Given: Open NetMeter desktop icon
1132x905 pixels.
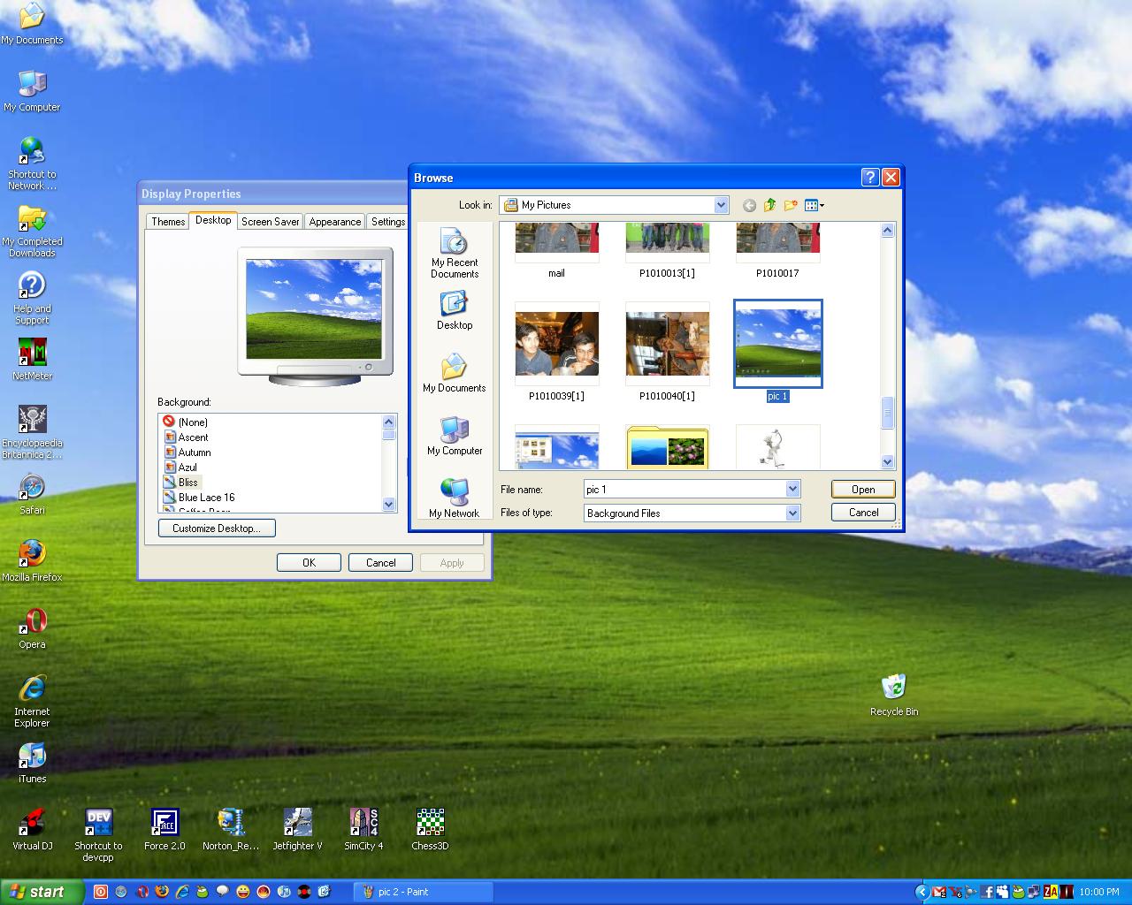Looking at the screenshot, I should (x=32, y=360).
